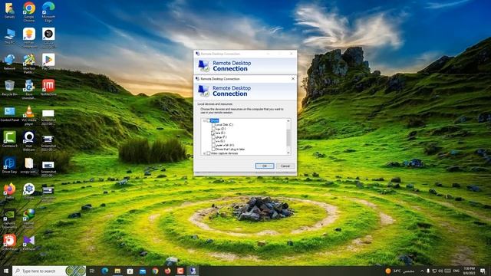Image resolution: width=491 pixels, height=276 pixels.
Task: Open MiniTool Partition desktop shortcut
Action: click(29, 64)
